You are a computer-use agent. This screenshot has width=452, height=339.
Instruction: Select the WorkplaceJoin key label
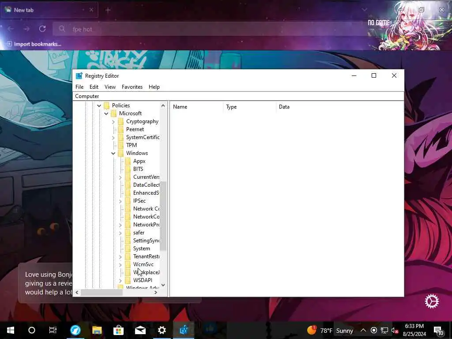146,272
